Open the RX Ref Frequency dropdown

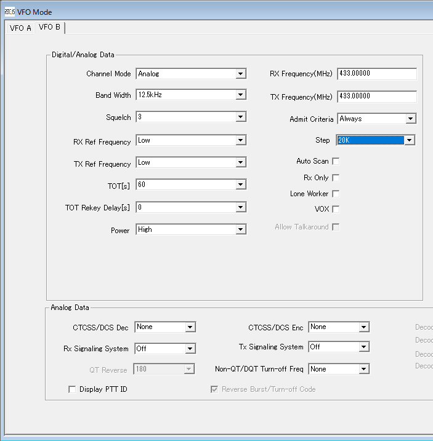[240, 140]
